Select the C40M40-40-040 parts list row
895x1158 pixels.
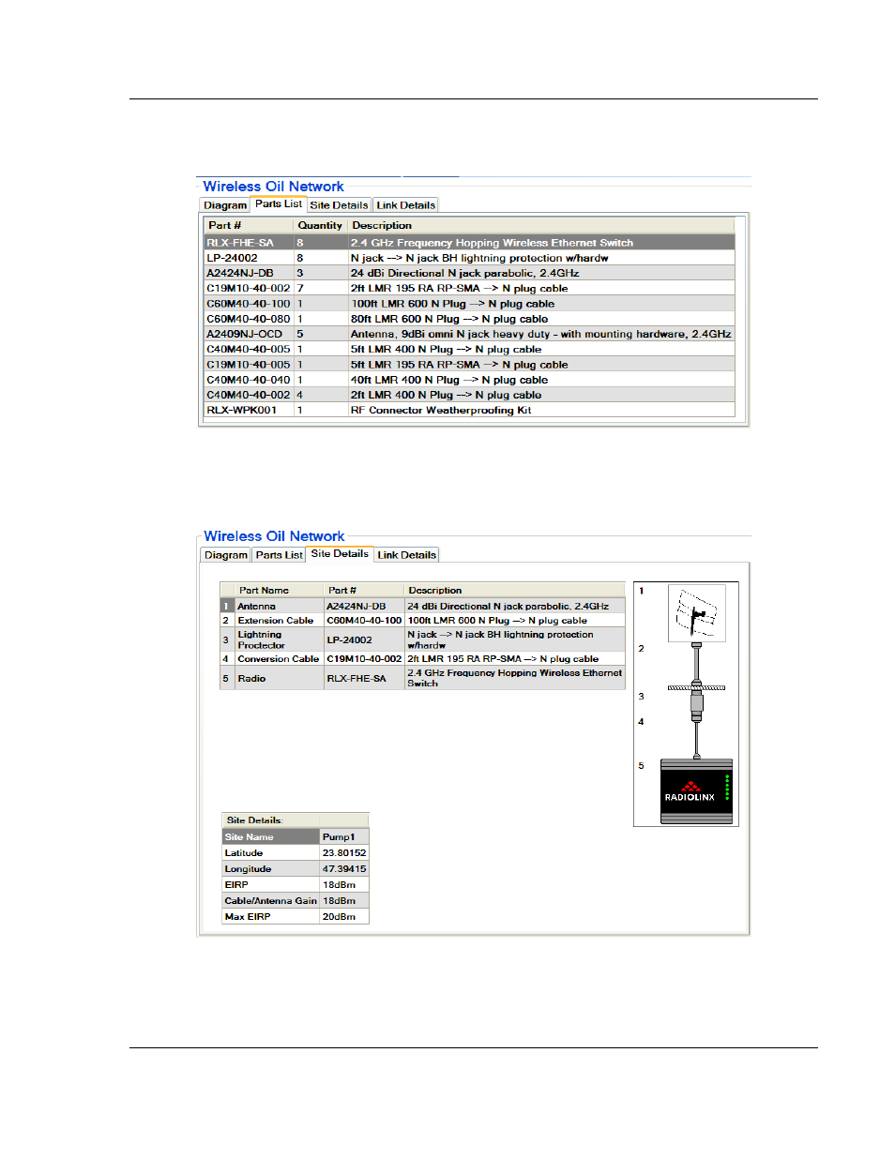469,380
